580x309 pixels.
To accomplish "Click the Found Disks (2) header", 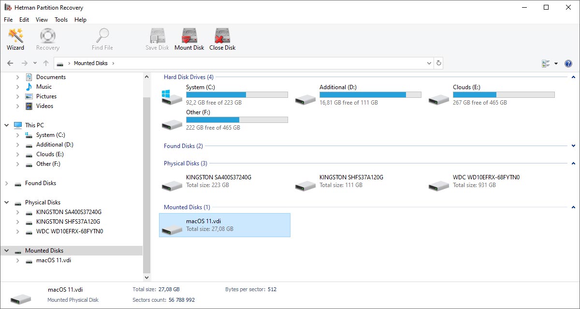I will [183, 146].
